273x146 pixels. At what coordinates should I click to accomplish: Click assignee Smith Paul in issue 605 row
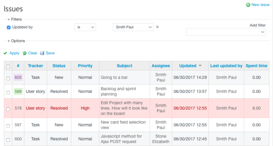click(x=161, y=77)
